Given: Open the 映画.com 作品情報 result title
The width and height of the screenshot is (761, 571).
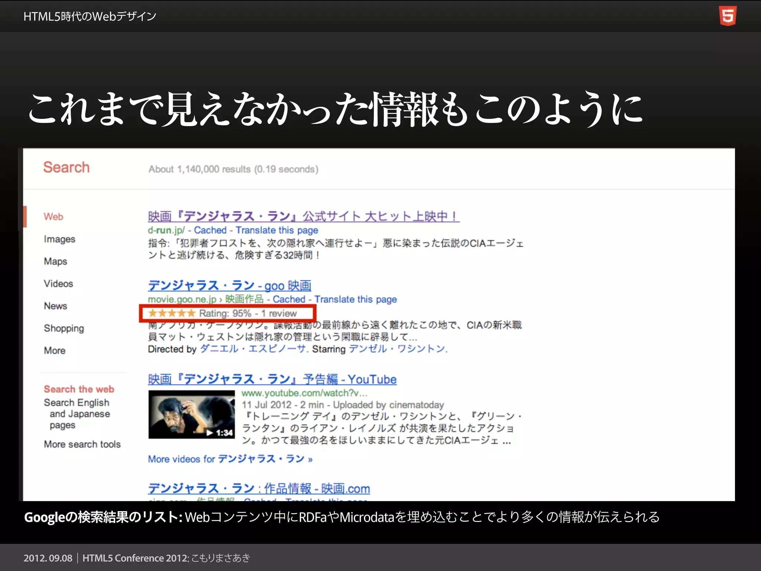Looking at the screenshot, I should [259, 488].
